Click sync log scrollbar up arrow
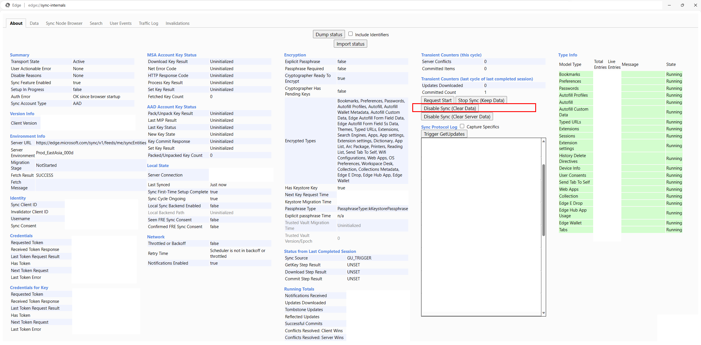The image size is (701, 345). (x=544, y=141)
